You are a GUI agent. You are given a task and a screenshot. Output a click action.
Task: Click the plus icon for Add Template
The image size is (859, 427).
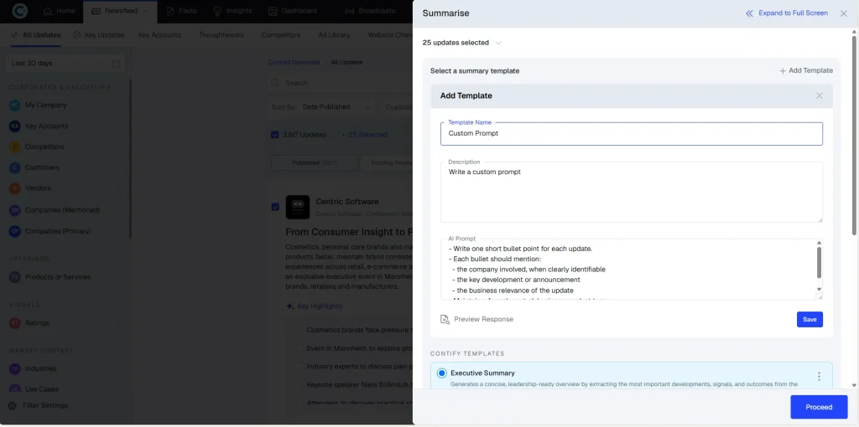coord(783,70)
